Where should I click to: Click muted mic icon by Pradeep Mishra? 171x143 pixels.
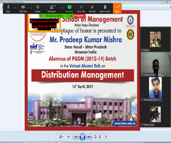pos(142,75)
